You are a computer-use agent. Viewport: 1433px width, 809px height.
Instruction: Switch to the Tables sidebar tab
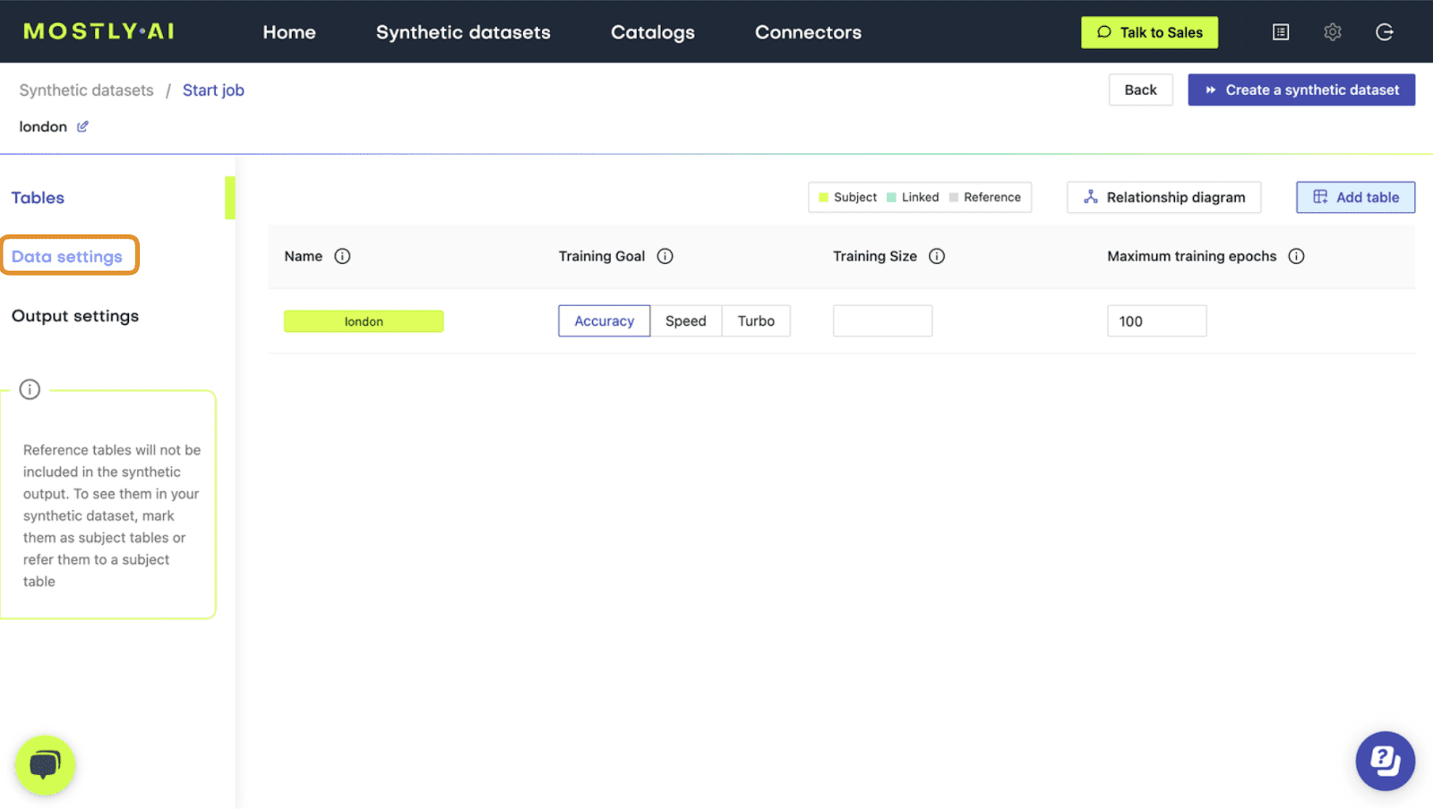click(x=38, y=198)
